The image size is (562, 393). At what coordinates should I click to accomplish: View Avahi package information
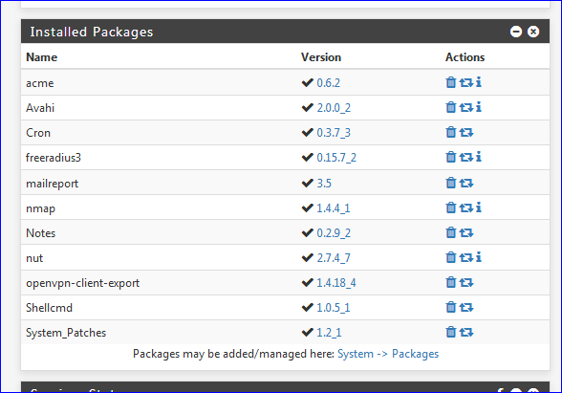click(479, 107)
